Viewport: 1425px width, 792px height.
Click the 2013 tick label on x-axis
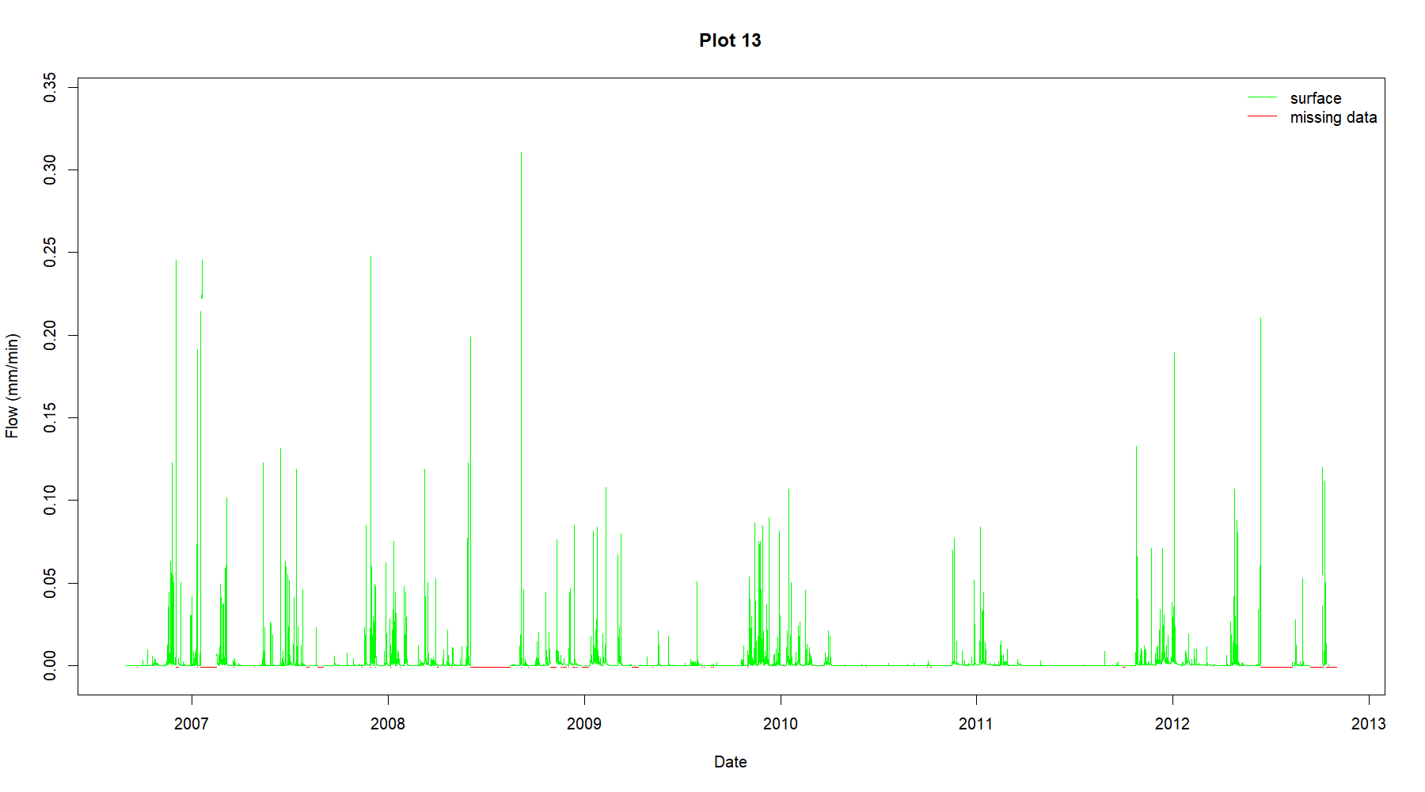coord(1368,723)
